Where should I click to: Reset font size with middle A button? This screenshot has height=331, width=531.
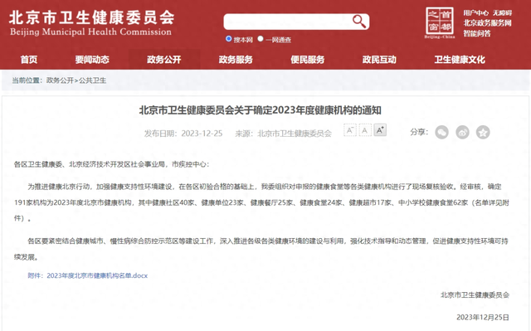click(x=365, y=130)
